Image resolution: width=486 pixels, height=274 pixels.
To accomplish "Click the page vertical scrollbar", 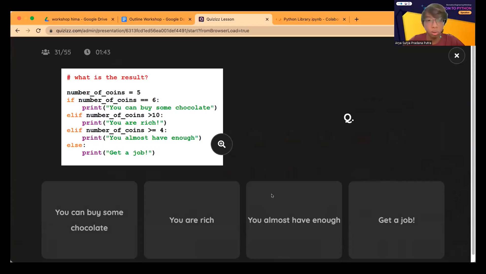I will [473, 152].
